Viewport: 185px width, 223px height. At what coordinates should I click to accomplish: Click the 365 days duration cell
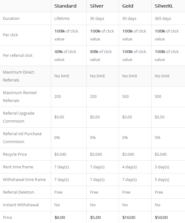coord(163,19)
